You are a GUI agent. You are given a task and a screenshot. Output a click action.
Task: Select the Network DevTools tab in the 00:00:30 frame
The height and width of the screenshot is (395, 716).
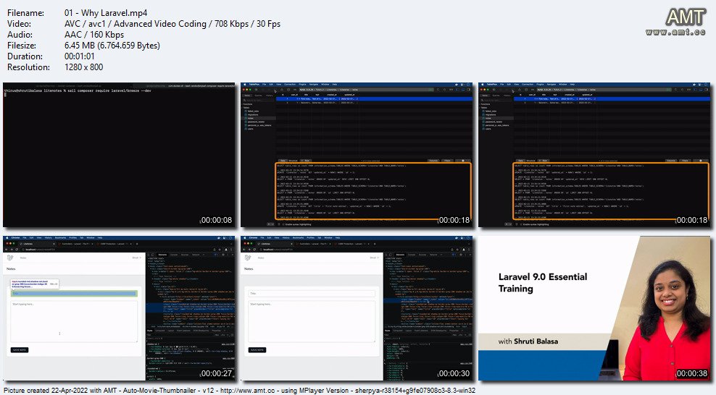(x=434, y=255)
